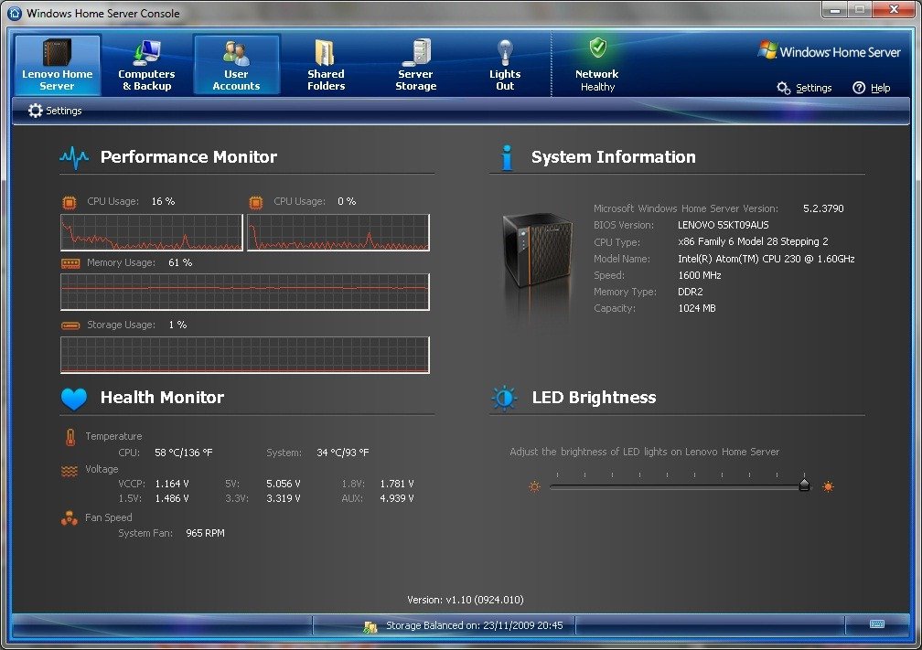Click the second CPU usage graph
The image size is (922, 650).
(338, 233)
